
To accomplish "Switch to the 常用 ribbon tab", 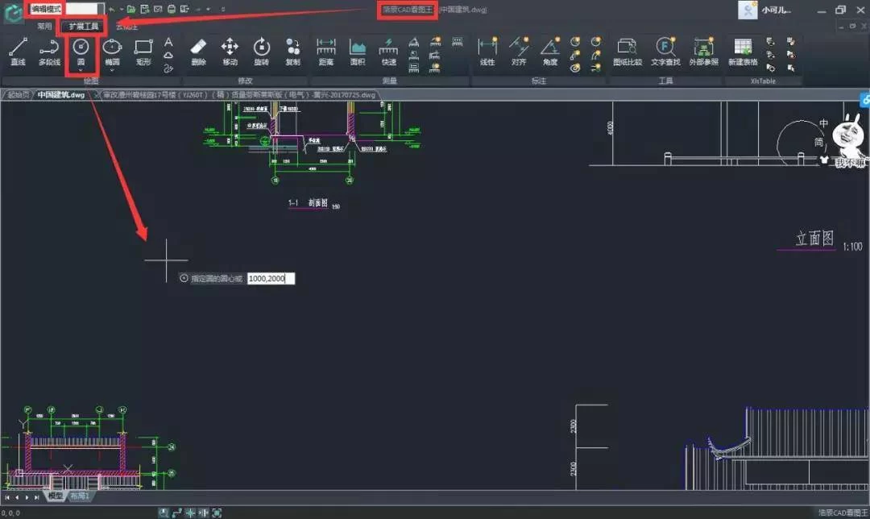I will (44, 27).
